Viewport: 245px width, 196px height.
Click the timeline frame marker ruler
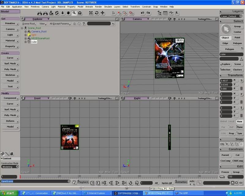[x=119, y=177]
